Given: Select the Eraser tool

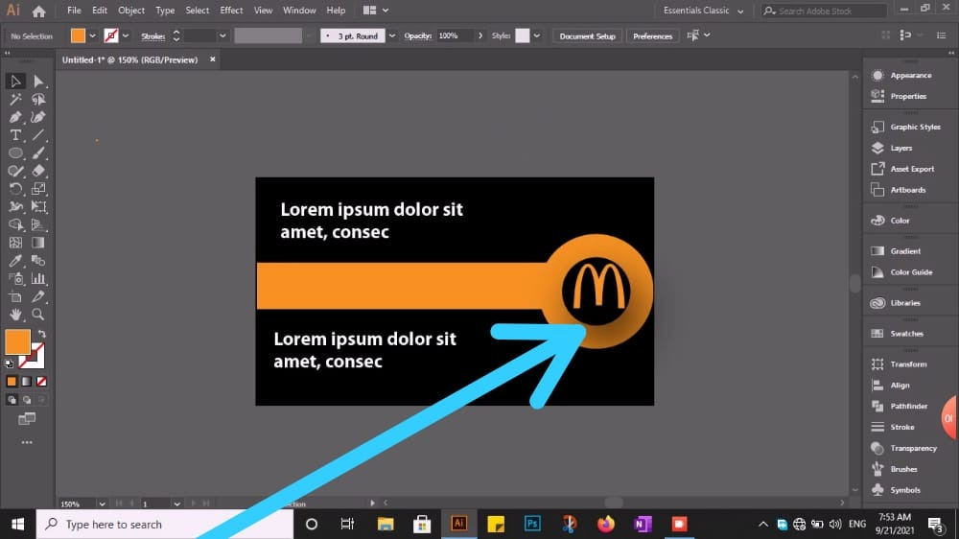Looking at the screenshot, I should tap(38, 171).
